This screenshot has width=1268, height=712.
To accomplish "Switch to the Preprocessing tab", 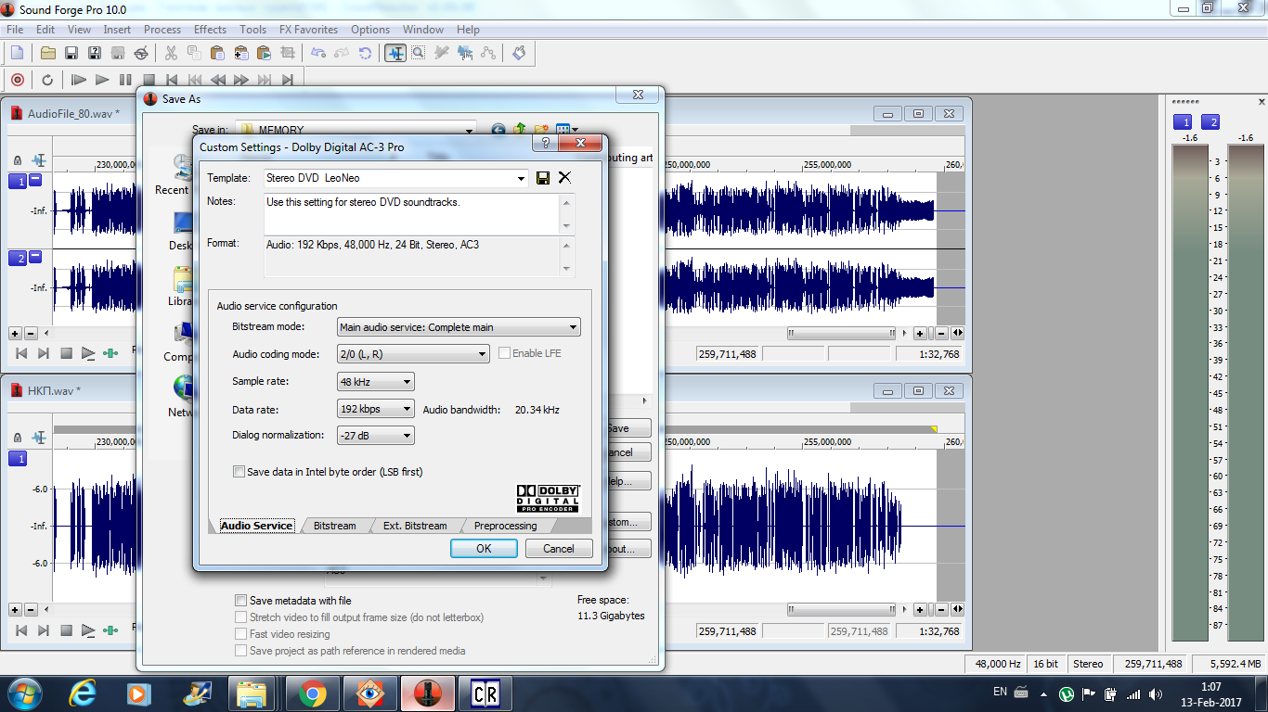I will click(x=505, y=526).
